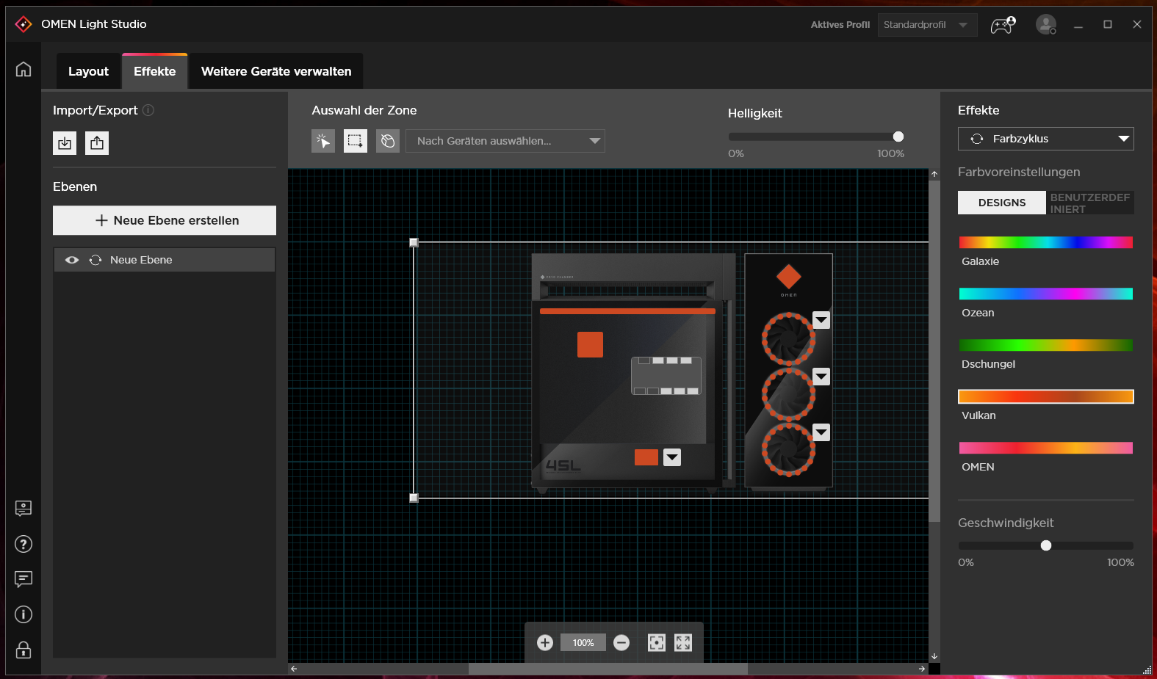Open the Home page from sidebar

point(24,69)
